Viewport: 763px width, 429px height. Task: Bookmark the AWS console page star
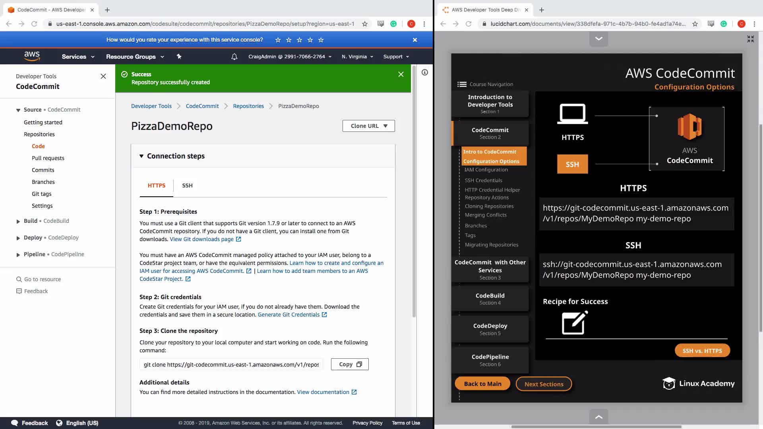pyautogui.click(x=365, y=24)
